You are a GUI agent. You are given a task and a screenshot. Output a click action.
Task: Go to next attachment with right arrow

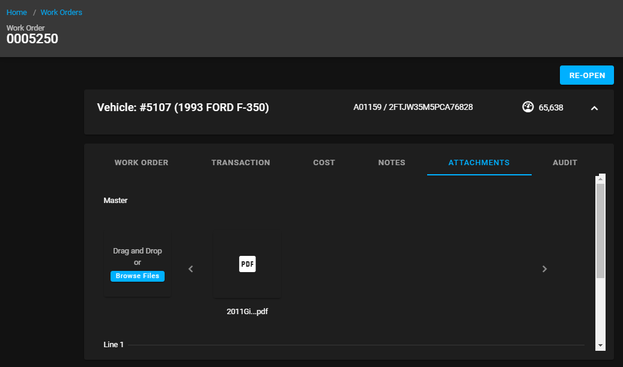(x=544, y=269)
